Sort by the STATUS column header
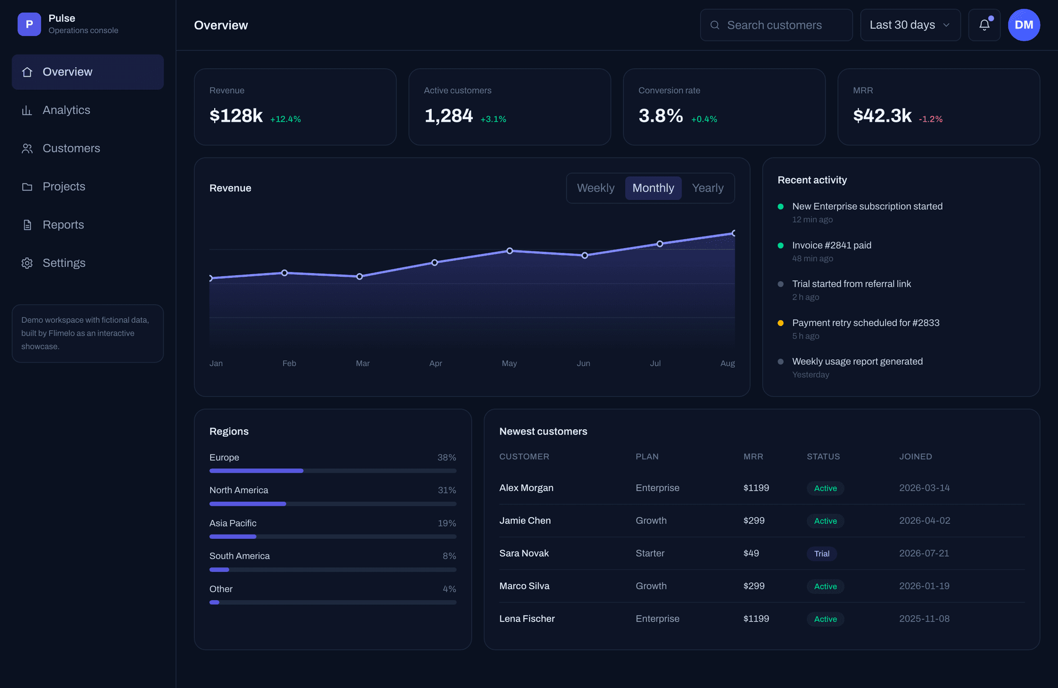The image size is (1058, 688). 823,457
